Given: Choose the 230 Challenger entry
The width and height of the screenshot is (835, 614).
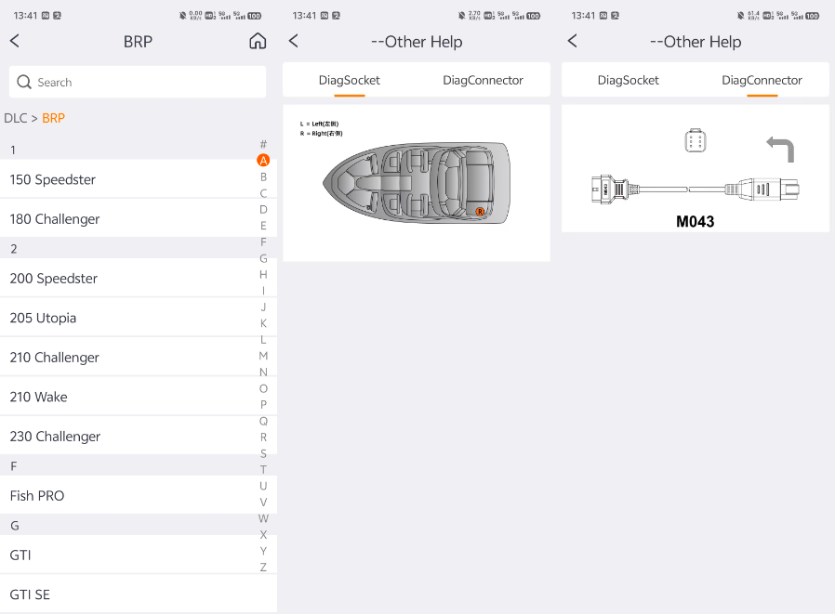Looking at the screenshot, I should (x=139, y=436).
